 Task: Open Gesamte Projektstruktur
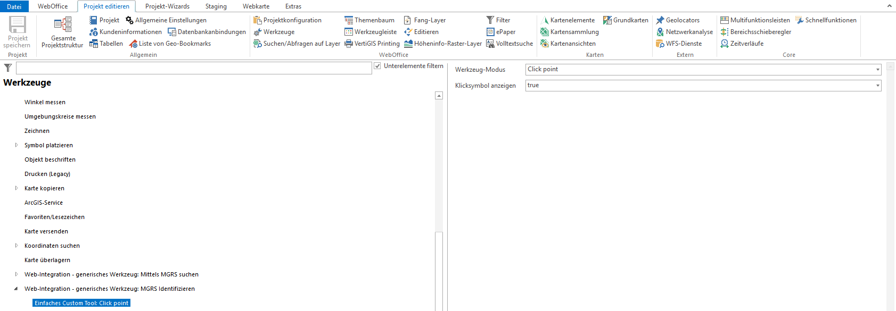(x=63, y=32)
